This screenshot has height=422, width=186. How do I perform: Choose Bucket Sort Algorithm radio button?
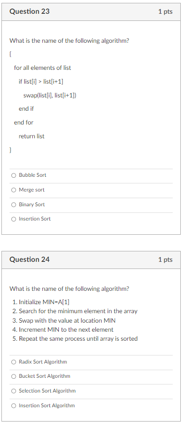(14, 376)
